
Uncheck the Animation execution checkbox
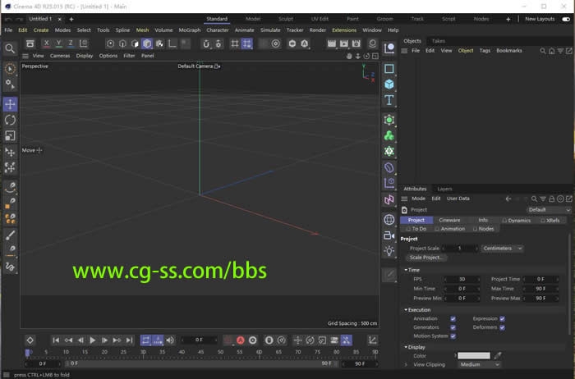(453, 318)
